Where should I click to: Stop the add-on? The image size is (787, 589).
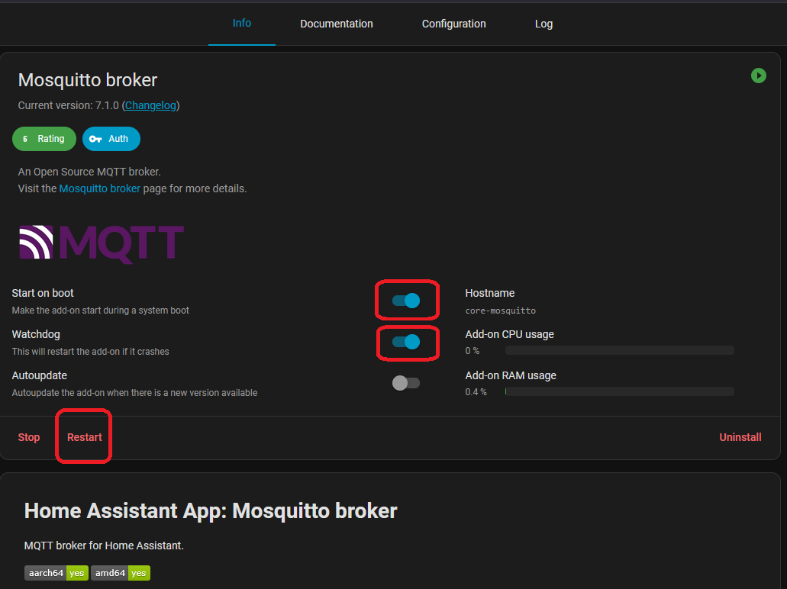29,437
